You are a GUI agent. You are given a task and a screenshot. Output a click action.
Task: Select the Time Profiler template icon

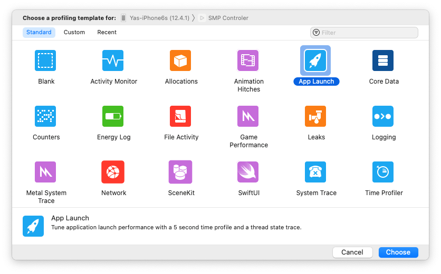(x=383, y=172)
